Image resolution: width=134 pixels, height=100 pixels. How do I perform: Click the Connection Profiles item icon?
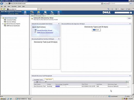5,20
